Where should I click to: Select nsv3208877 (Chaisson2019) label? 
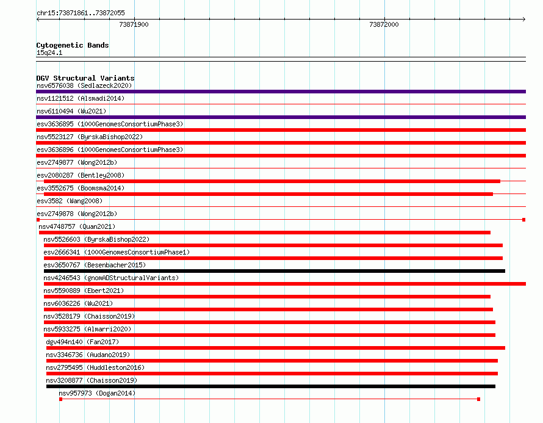pos(92,380)
